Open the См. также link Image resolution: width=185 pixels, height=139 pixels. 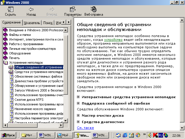pos(86,128)
